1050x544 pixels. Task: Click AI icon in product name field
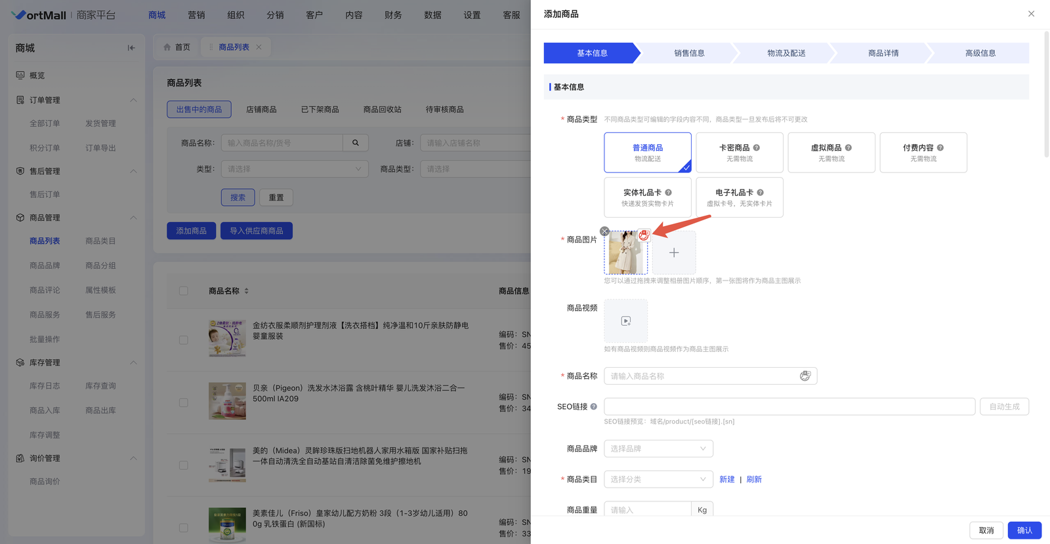pyautogui.click(x=805, y=376)
